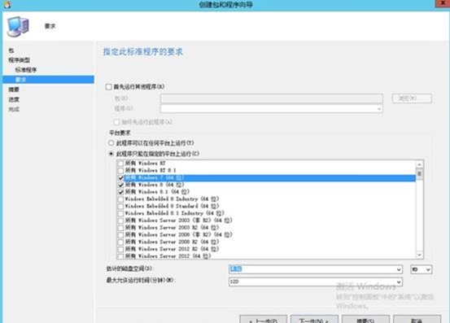Select the highlighted 要求 step in sidebar

pyautogui.click(x=48, y=80)
